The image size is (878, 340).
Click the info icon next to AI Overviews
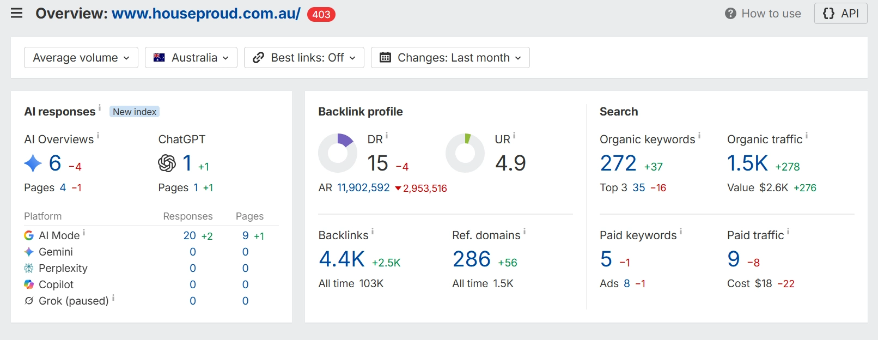[x=98, y=135]
